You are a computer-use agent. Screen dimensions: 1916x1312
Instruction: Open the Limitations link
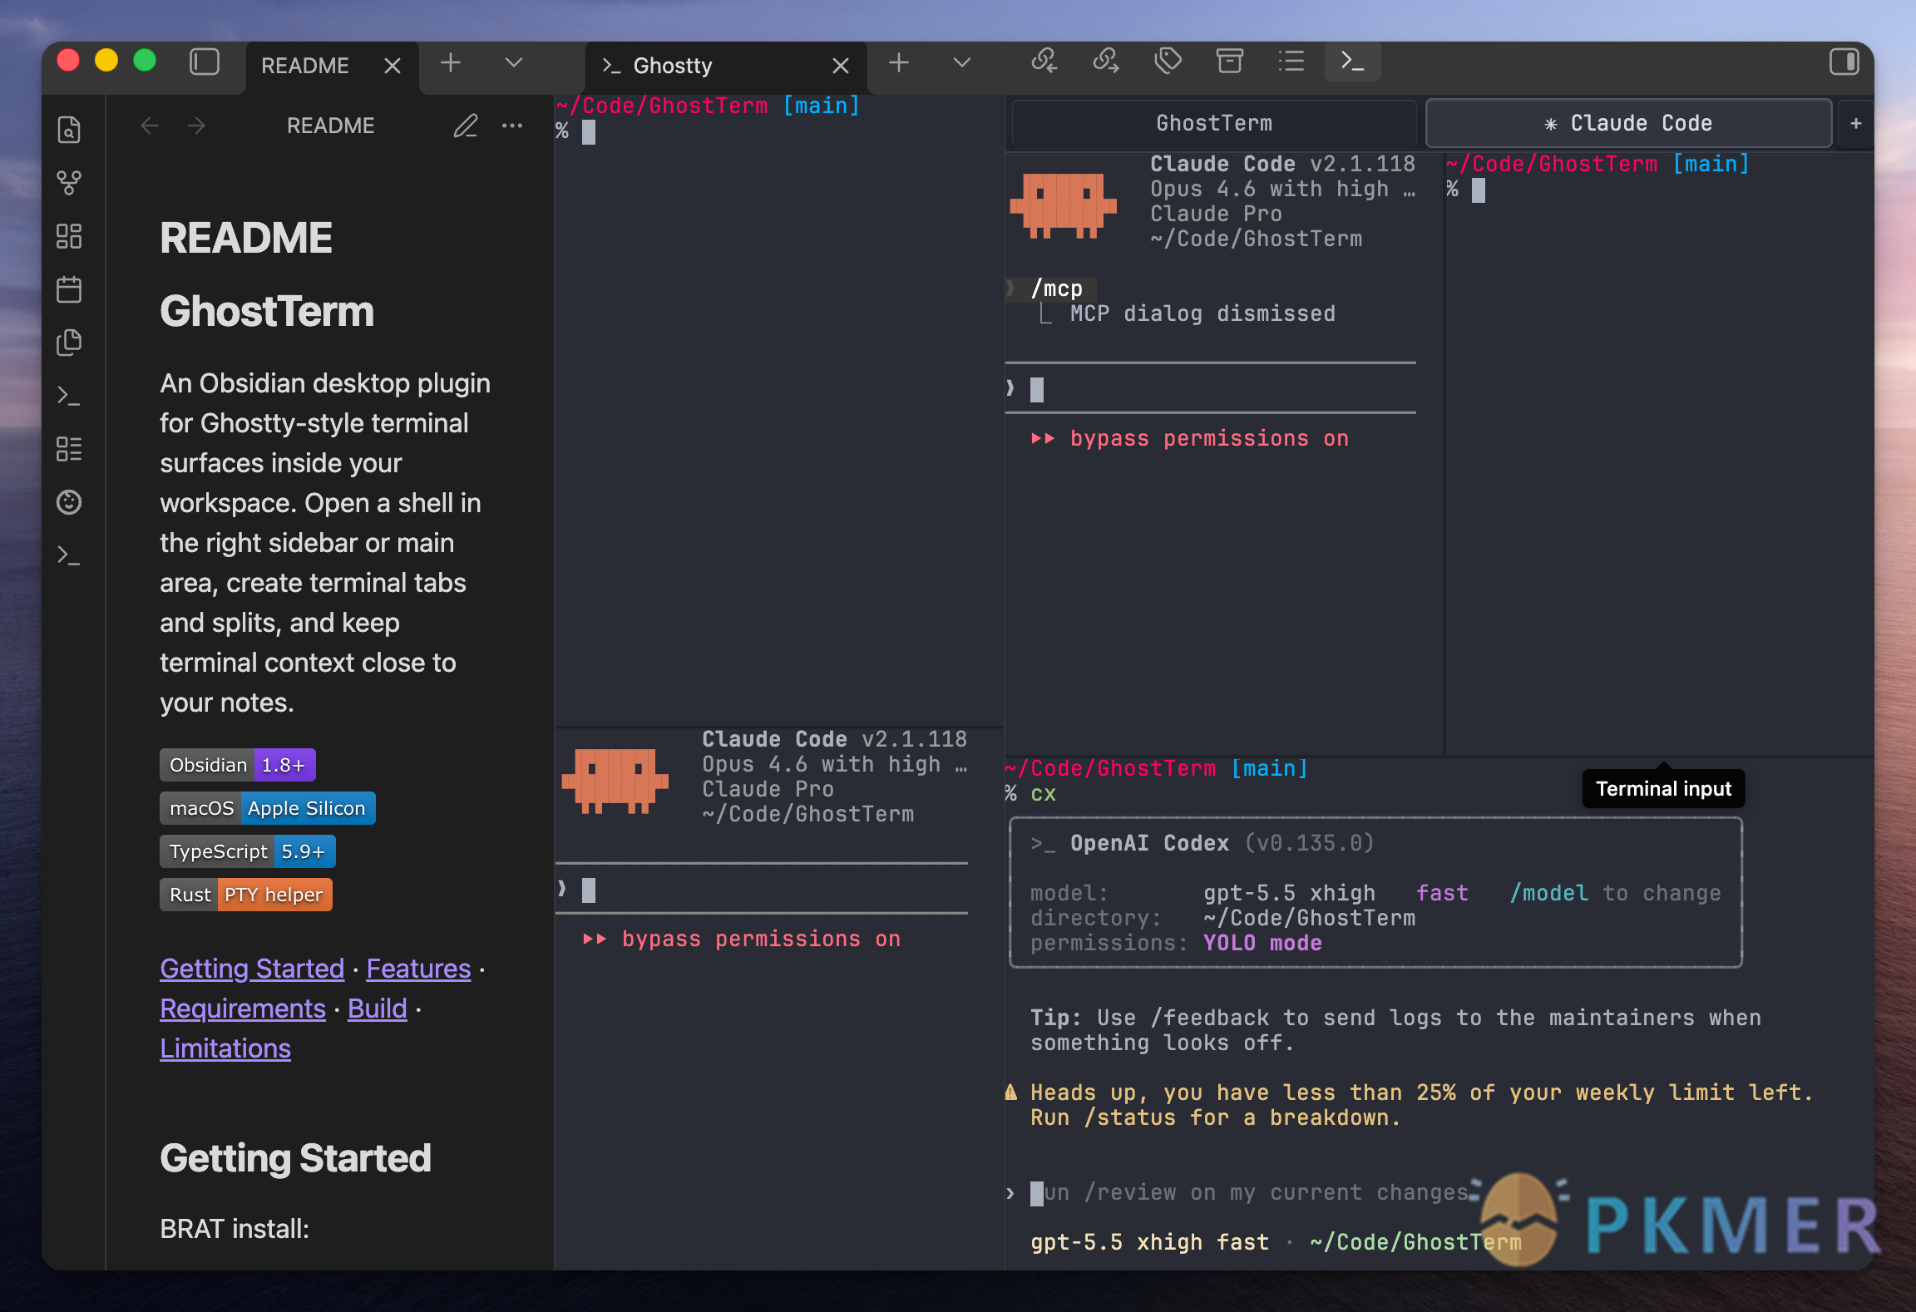coord(225,1048)
